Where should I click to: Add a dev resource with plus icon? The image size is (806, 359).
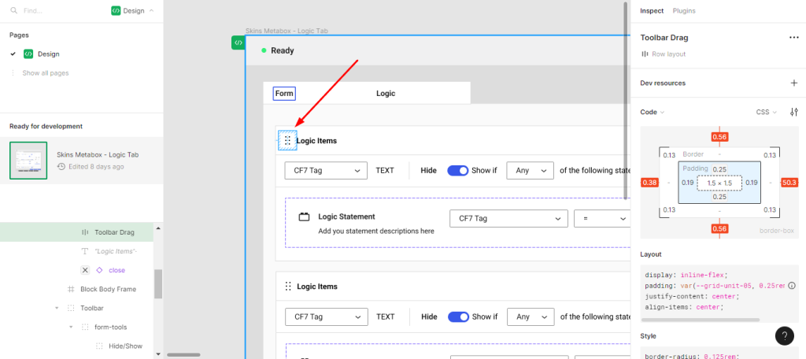793,83
